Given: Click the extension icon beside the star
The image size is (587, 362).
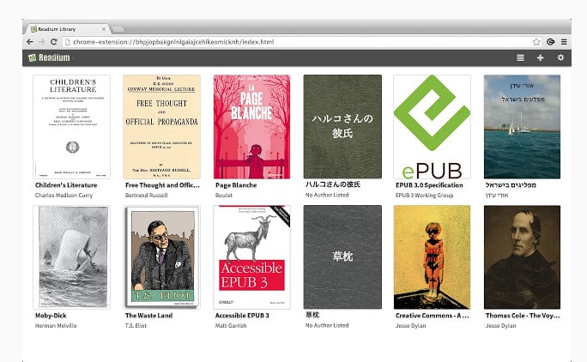Looking at the screenshot, I should [550, 42].
